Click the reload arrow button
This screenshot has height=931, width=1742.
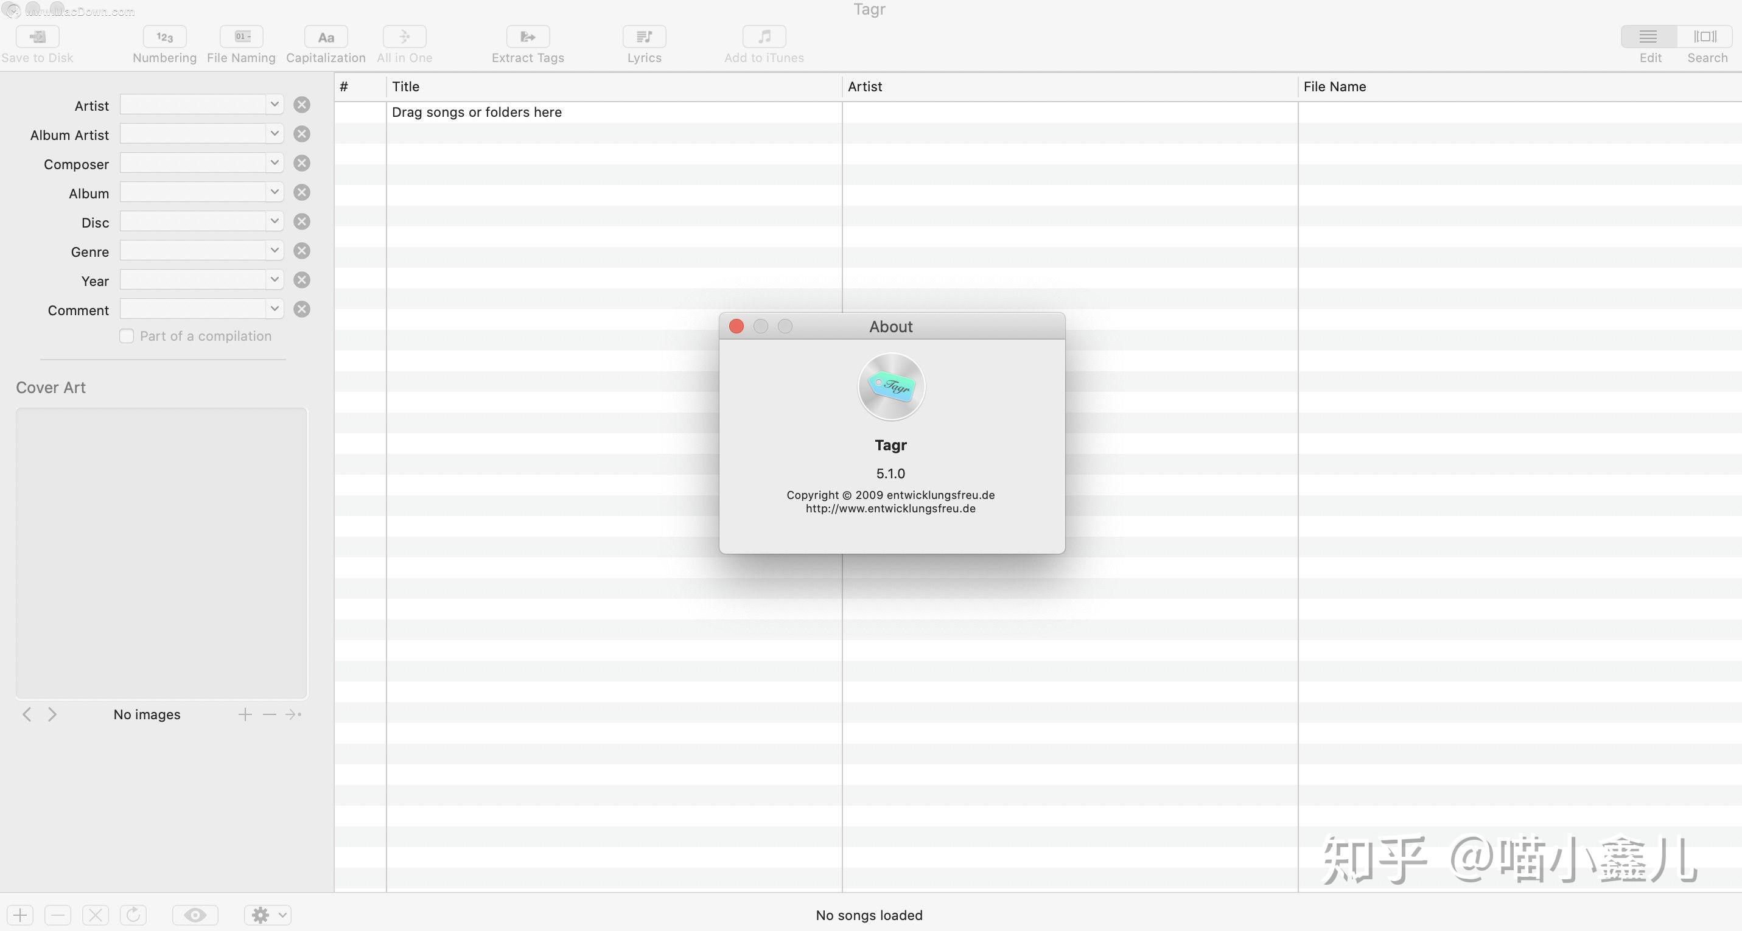[x=133, y=915]
